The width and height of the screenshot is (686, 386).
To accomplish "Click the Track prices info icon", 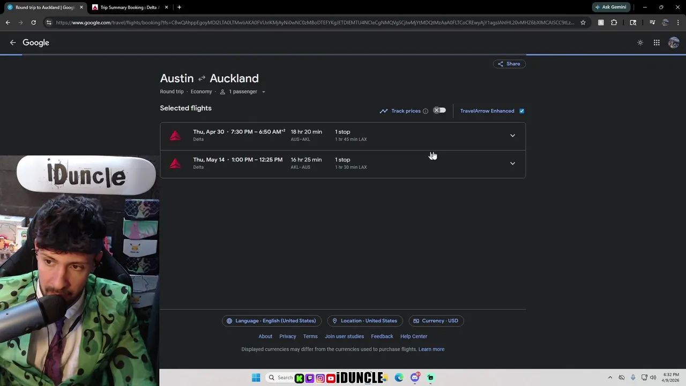I will coord(426,111).
